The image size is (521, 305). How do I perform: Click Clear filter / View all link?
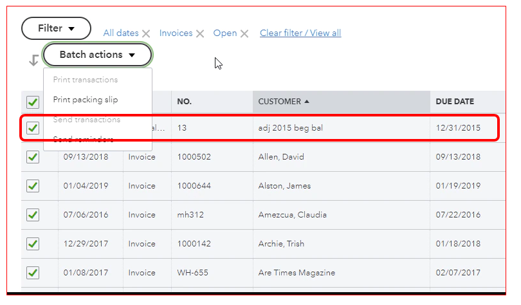(300, 33)
